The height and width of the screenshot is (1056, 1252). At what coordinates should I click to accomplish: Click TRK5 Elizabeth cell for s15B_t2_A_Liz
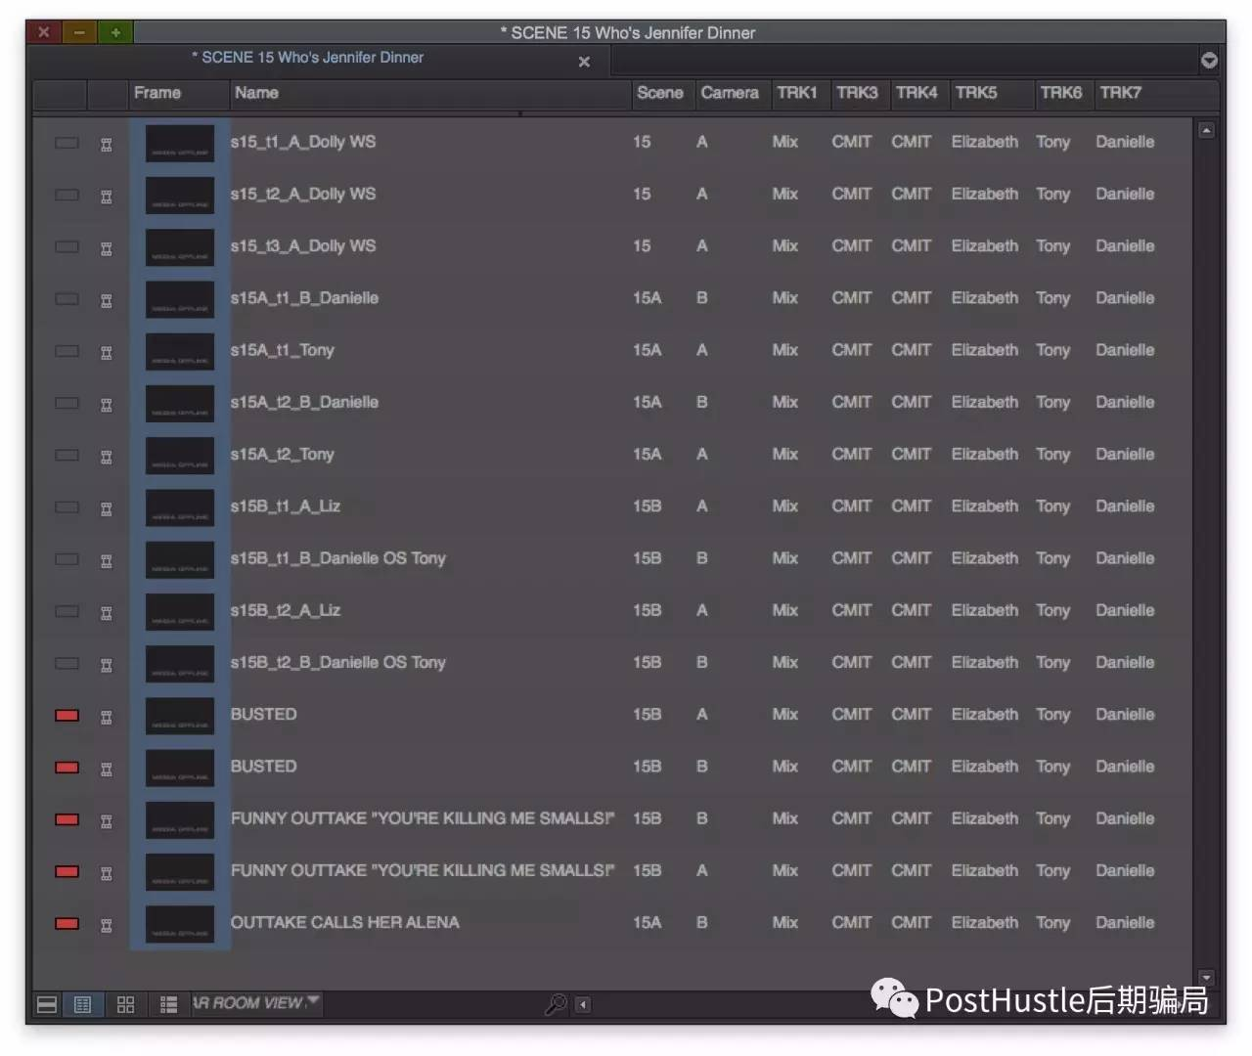coord(985,610)
